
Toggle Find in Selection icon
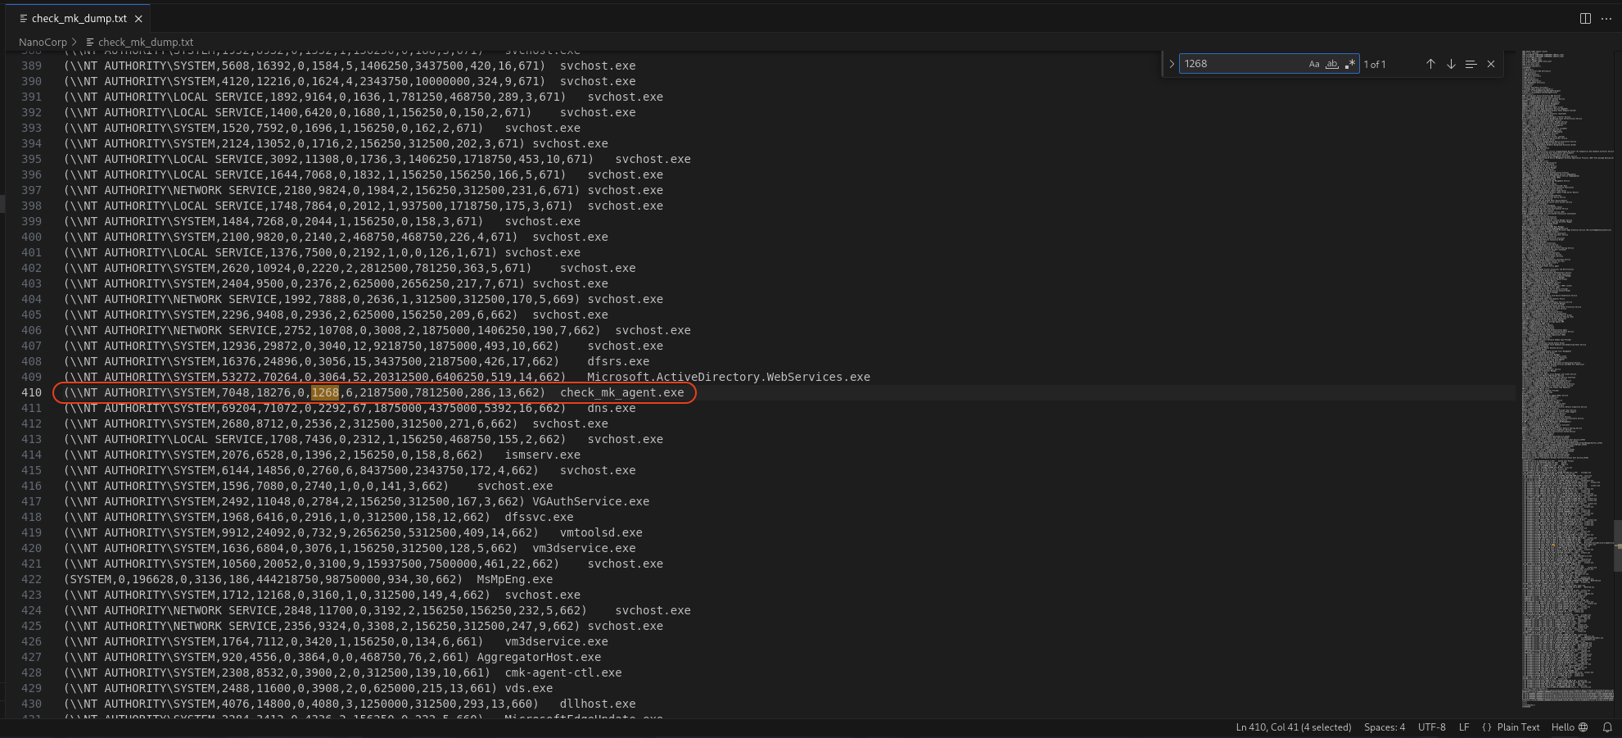coord(1471,64)
